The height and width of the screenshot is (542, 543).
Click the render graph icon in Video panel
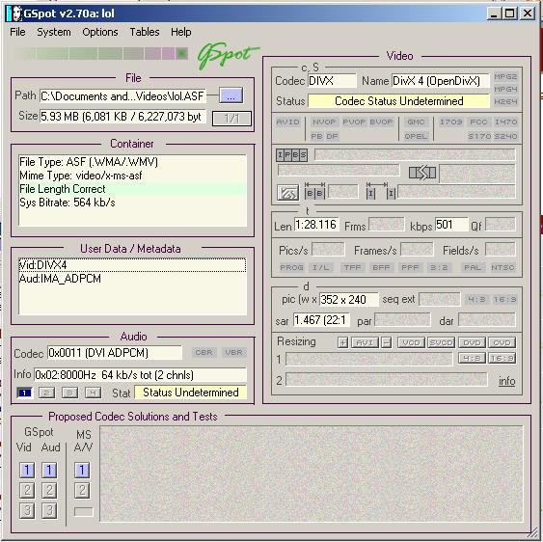click(x=287, y=193)
